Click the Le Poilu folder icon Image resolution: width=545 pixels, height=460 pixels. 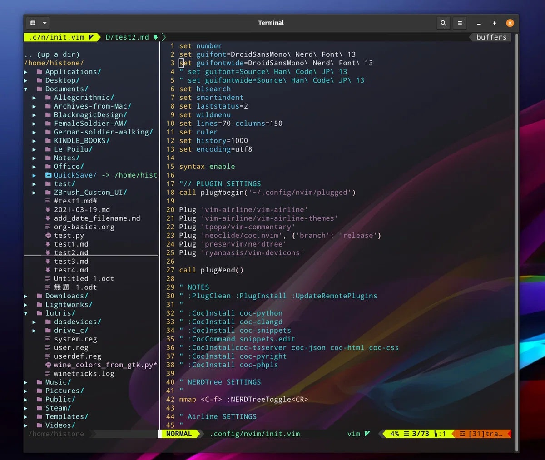48,149
